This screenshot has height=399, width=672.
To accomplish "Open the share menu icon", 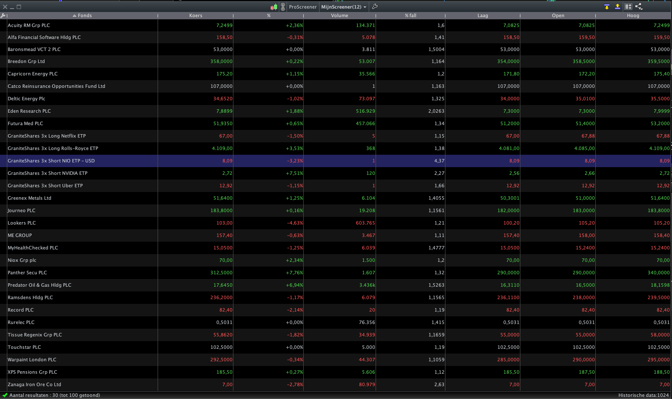I will 639,6.
